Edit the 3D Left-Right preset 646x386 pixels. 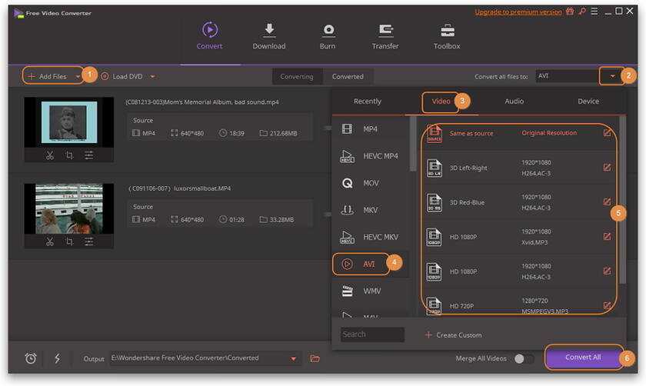click(607, 168)
